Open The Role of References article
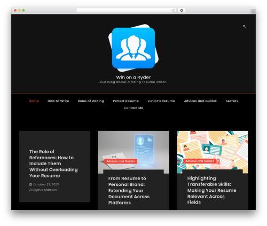 tap(53, 163)
